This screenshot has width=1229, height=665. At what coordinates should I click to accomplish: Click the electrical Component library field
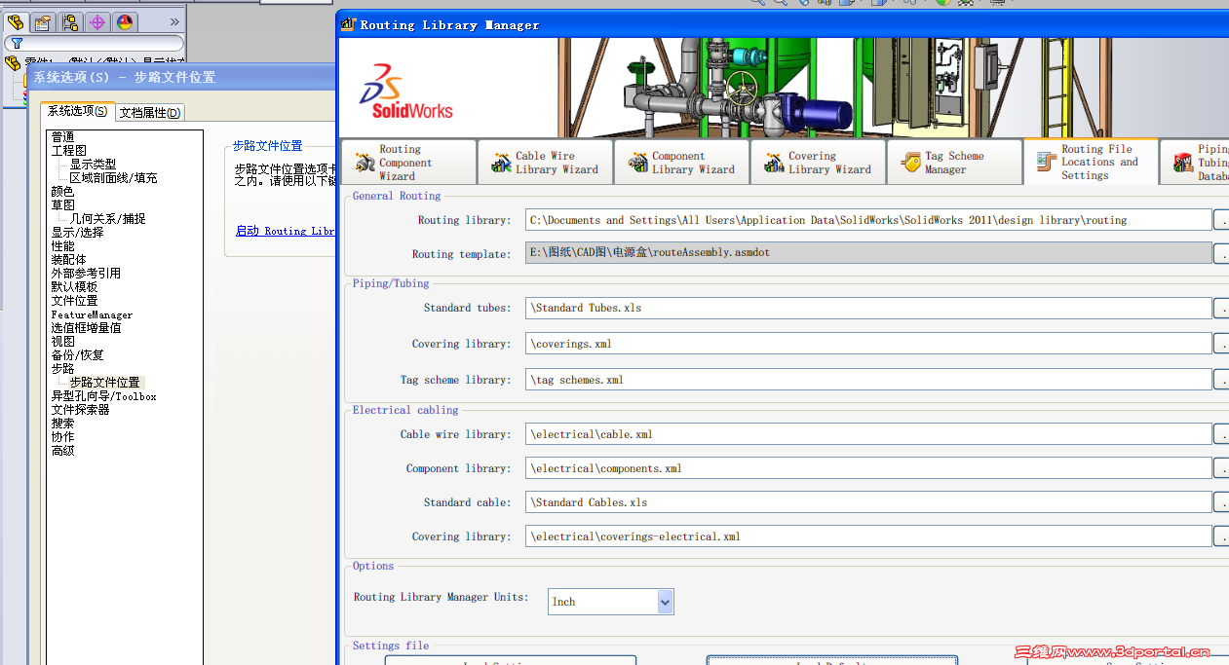(868, 468)
